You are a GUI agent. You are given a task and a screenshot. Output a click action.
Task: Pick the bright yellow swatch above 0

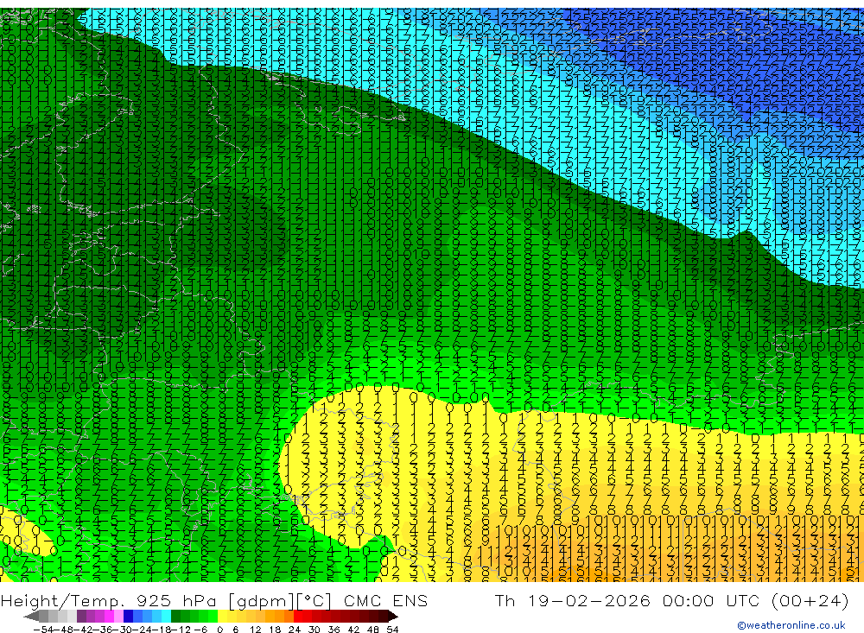pyautogui.click(x=223, y=616)
